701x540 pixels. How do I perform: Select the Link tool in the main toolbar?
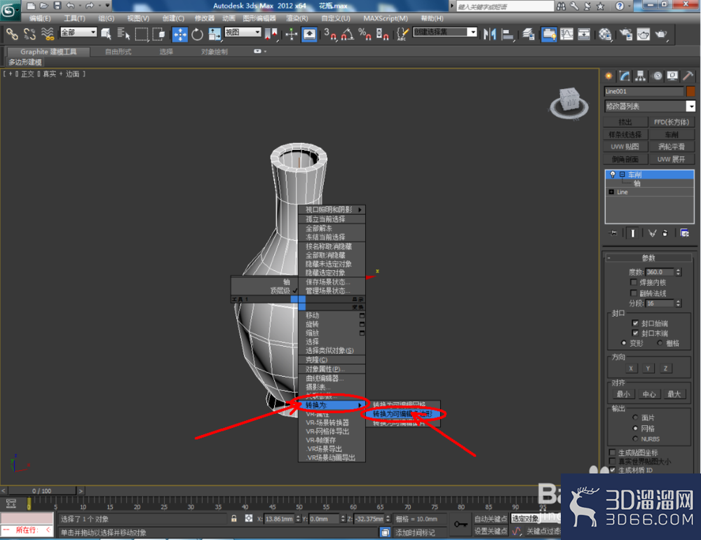click(x=12, y=34)
